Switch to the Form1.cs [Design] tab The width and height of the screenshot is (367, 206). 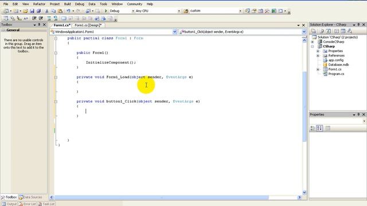point(88,25)
